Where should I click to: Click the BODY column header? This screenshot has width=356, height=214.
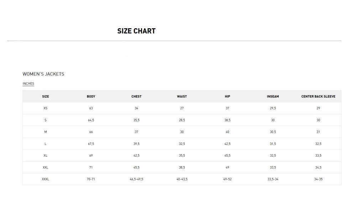[x=91, y=96]
